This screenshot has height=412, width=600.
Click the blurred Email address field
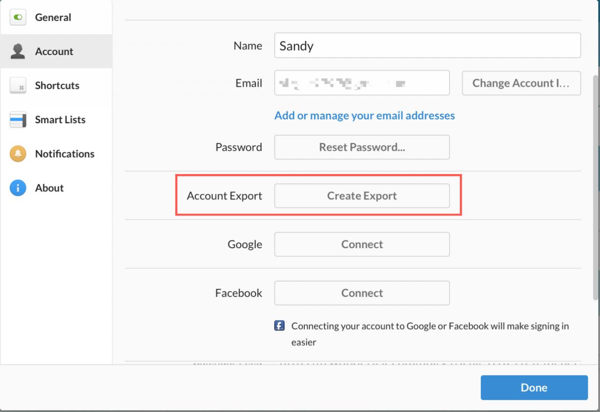(x=362, y=83)
